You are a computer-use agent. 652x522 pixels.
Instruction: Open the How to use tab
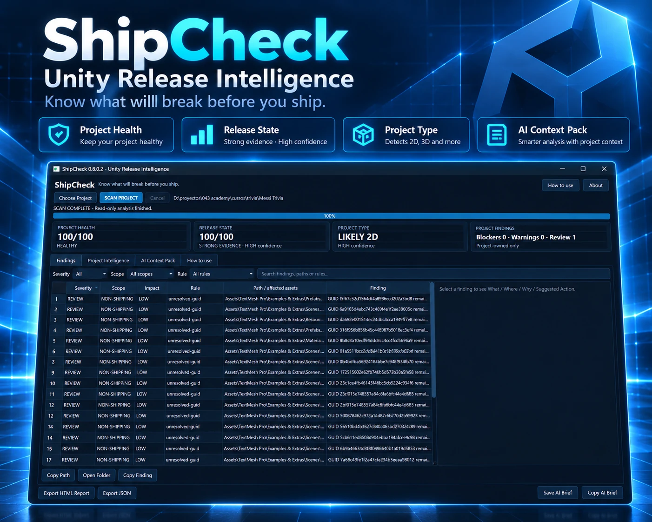tap(199, 261)
